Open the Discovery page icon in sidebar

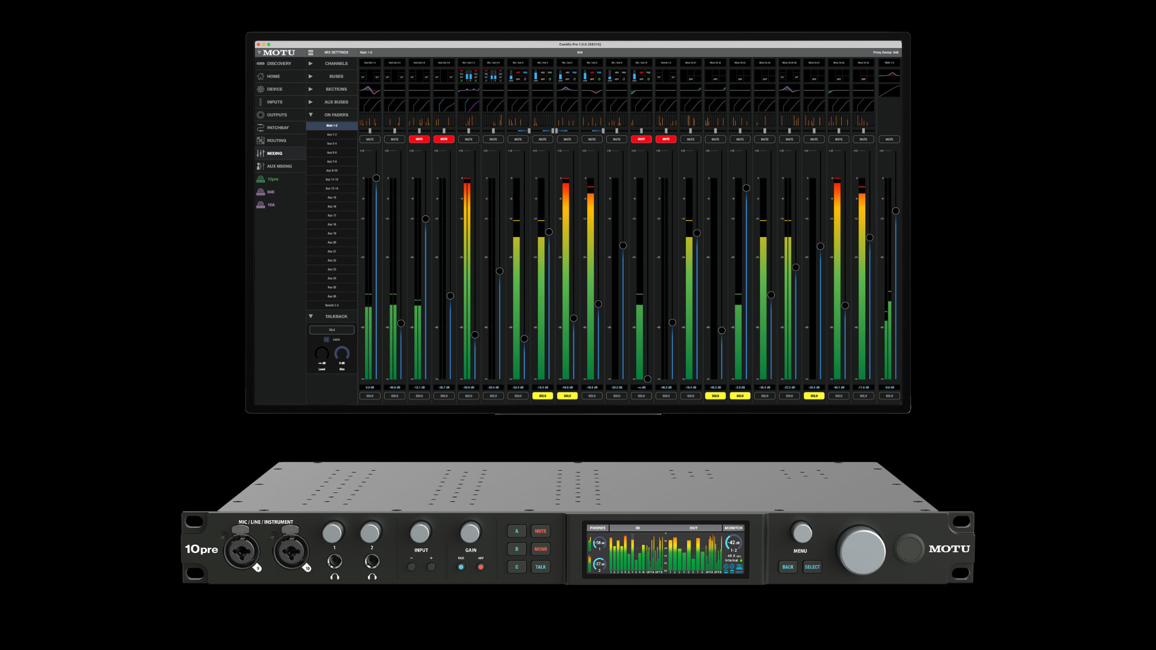pyautogui.click(x=261, y=64)
